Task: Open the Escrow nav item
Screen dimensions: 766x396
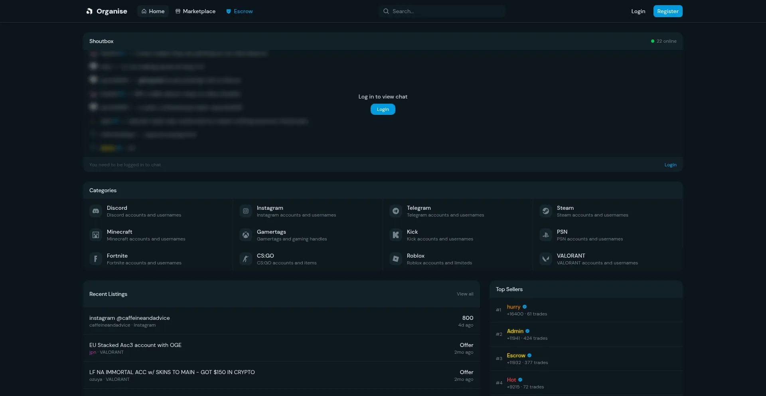Action: click(239, 11)
